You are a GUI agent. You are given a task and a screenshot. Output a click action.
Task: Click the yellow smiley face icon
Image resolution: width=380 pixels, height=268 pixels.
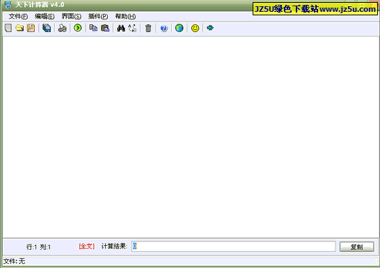pyautogui.click(x=195, y=28)
